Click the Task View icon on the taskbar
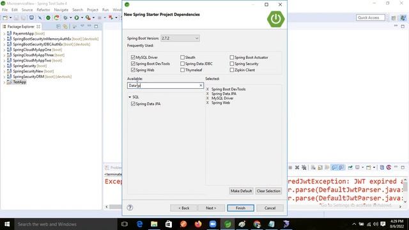409x230 pixels. (125, 224)
